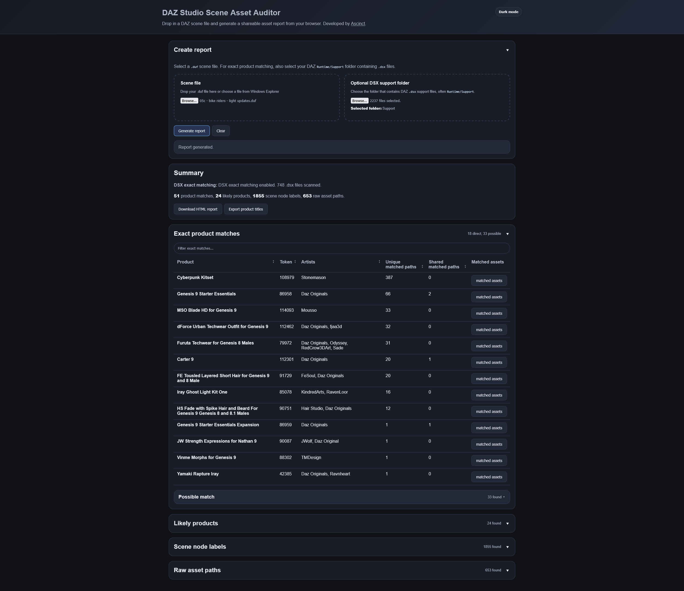This screenshot has height=591, width=684.
Task: Show matched assets for Carter 9
Action: click(489, 362)
